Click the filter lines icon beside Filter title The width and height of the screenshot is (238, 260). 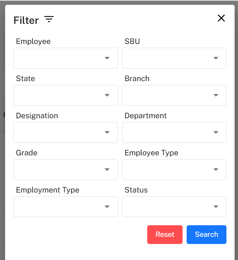click(x=49, y=19)
